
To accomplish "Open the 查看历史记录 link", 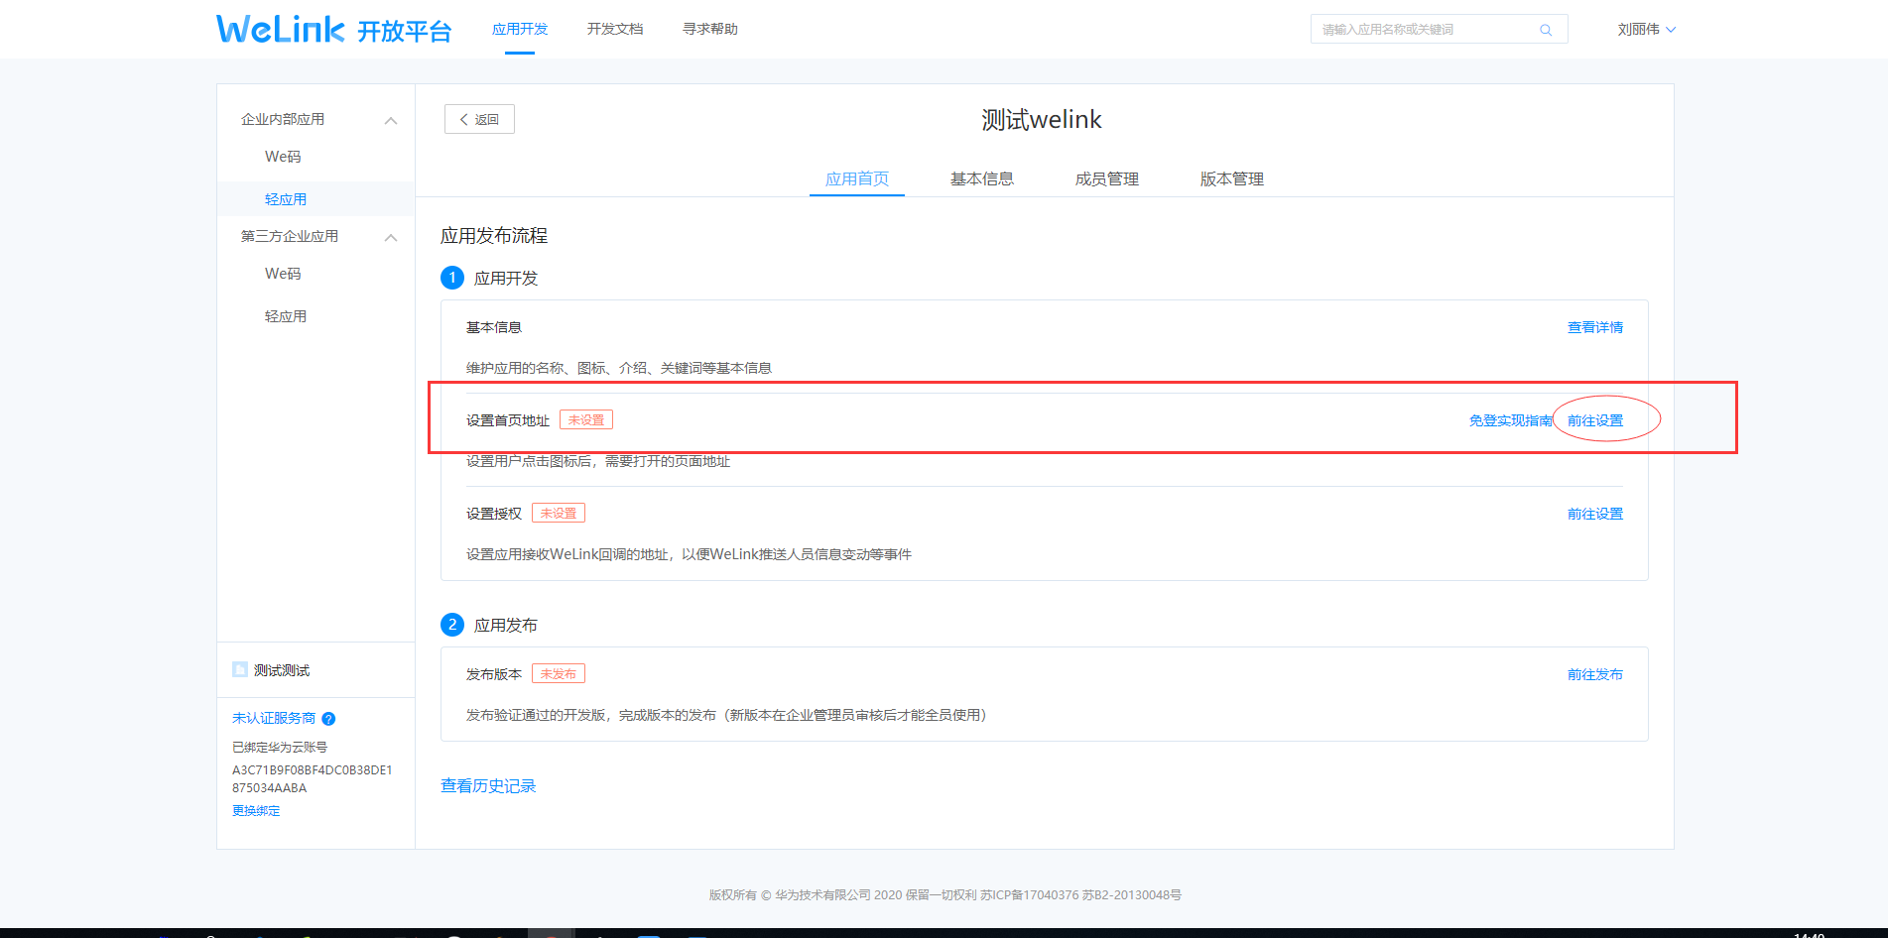I will [488, 786].
